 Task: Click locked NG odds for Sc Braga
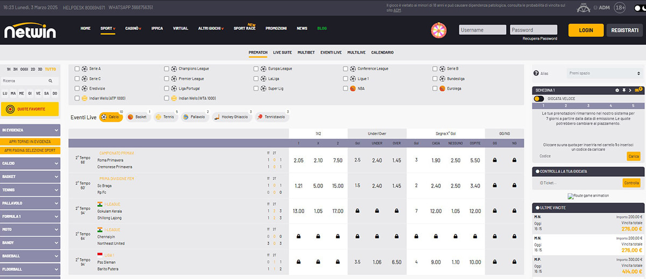point(514,186)
